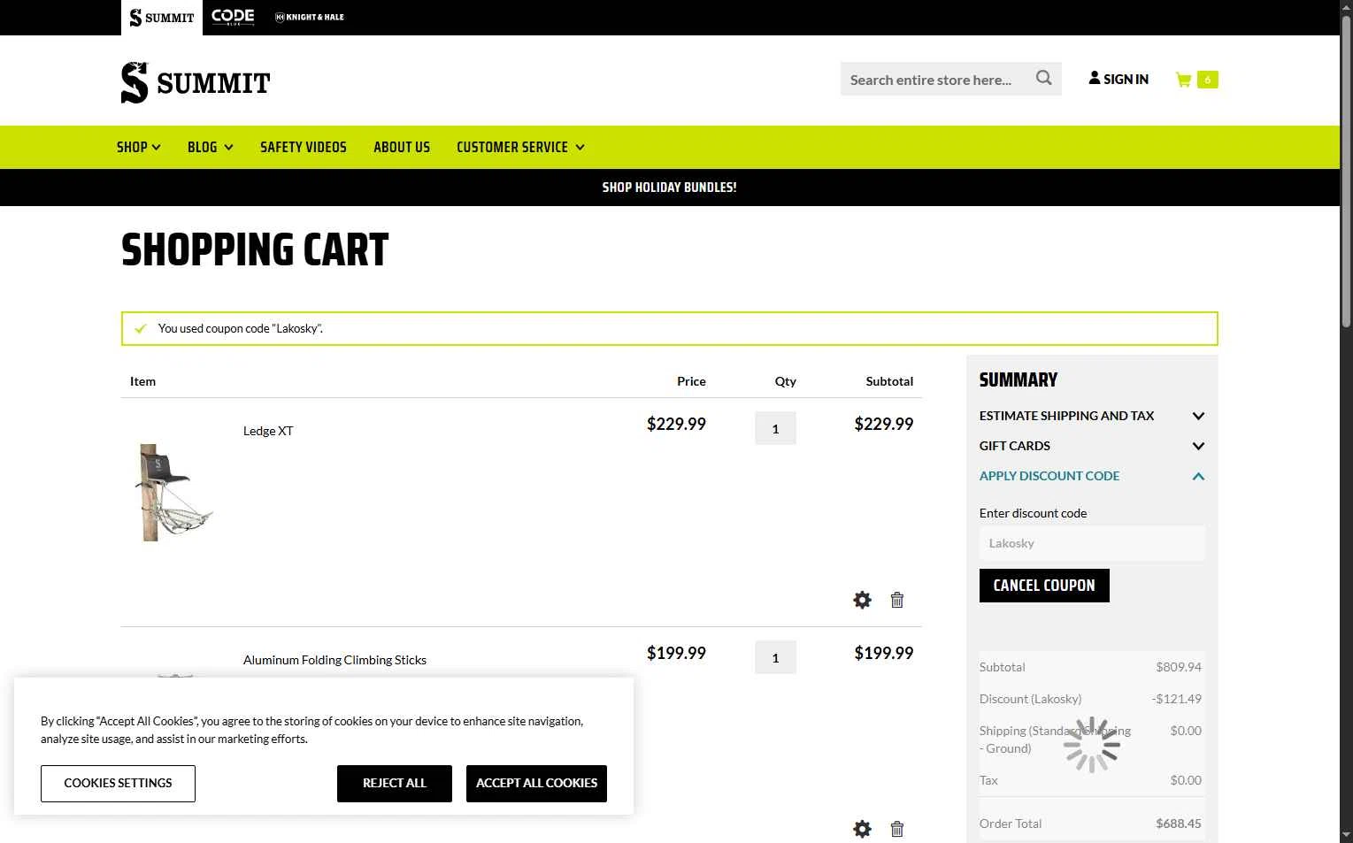Switch to the Code Blue brand tab
The image size is (1353, 843).
point(233,17)
